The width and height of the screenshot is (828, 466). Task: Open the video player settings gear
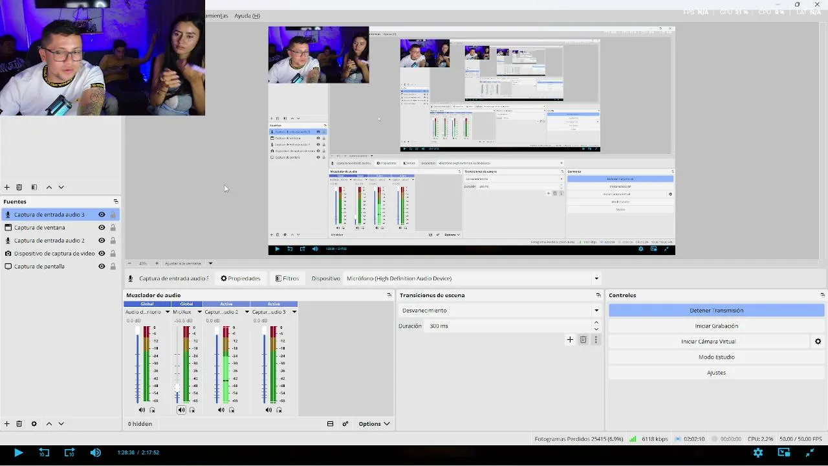click(758, 452)
